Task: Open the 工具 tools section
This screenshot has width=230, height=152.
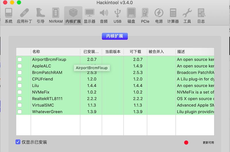Action: tap(187, 15)
